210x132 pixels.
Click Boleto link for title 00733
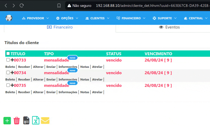(x=10, y=67)
